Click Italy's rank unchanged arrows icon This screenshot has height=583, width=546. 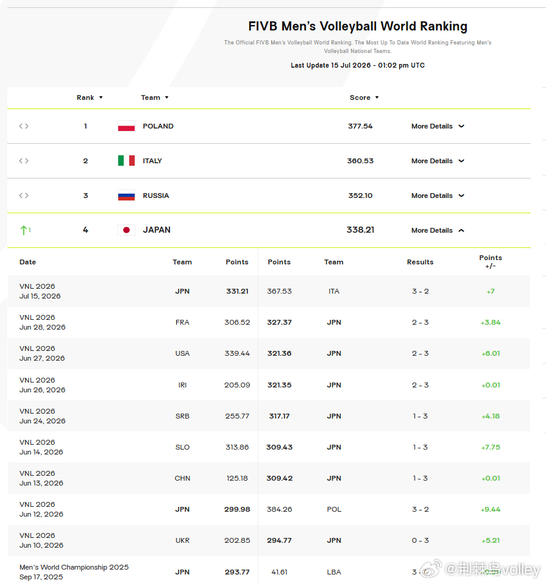click(x=24, y=161)
